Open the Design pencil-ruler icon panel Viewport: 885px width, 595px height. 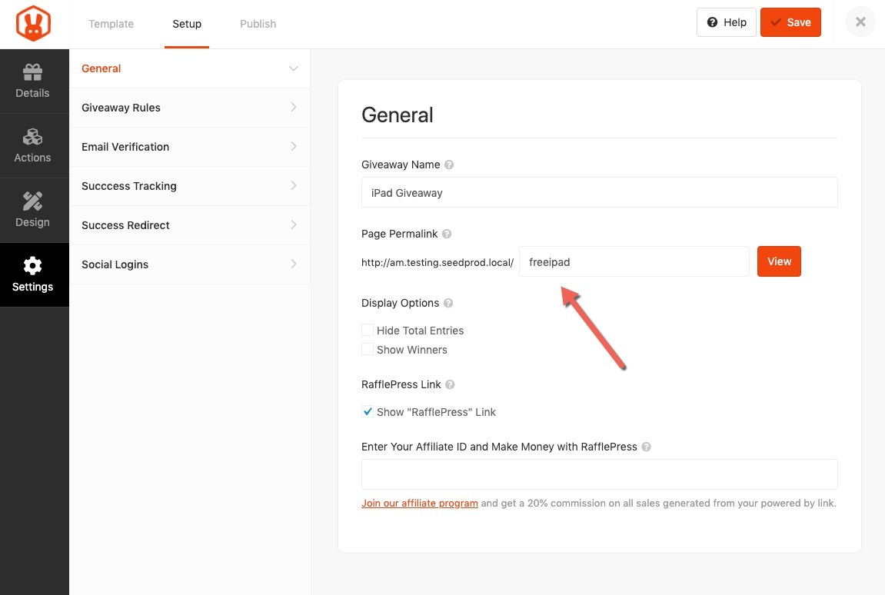33,211
